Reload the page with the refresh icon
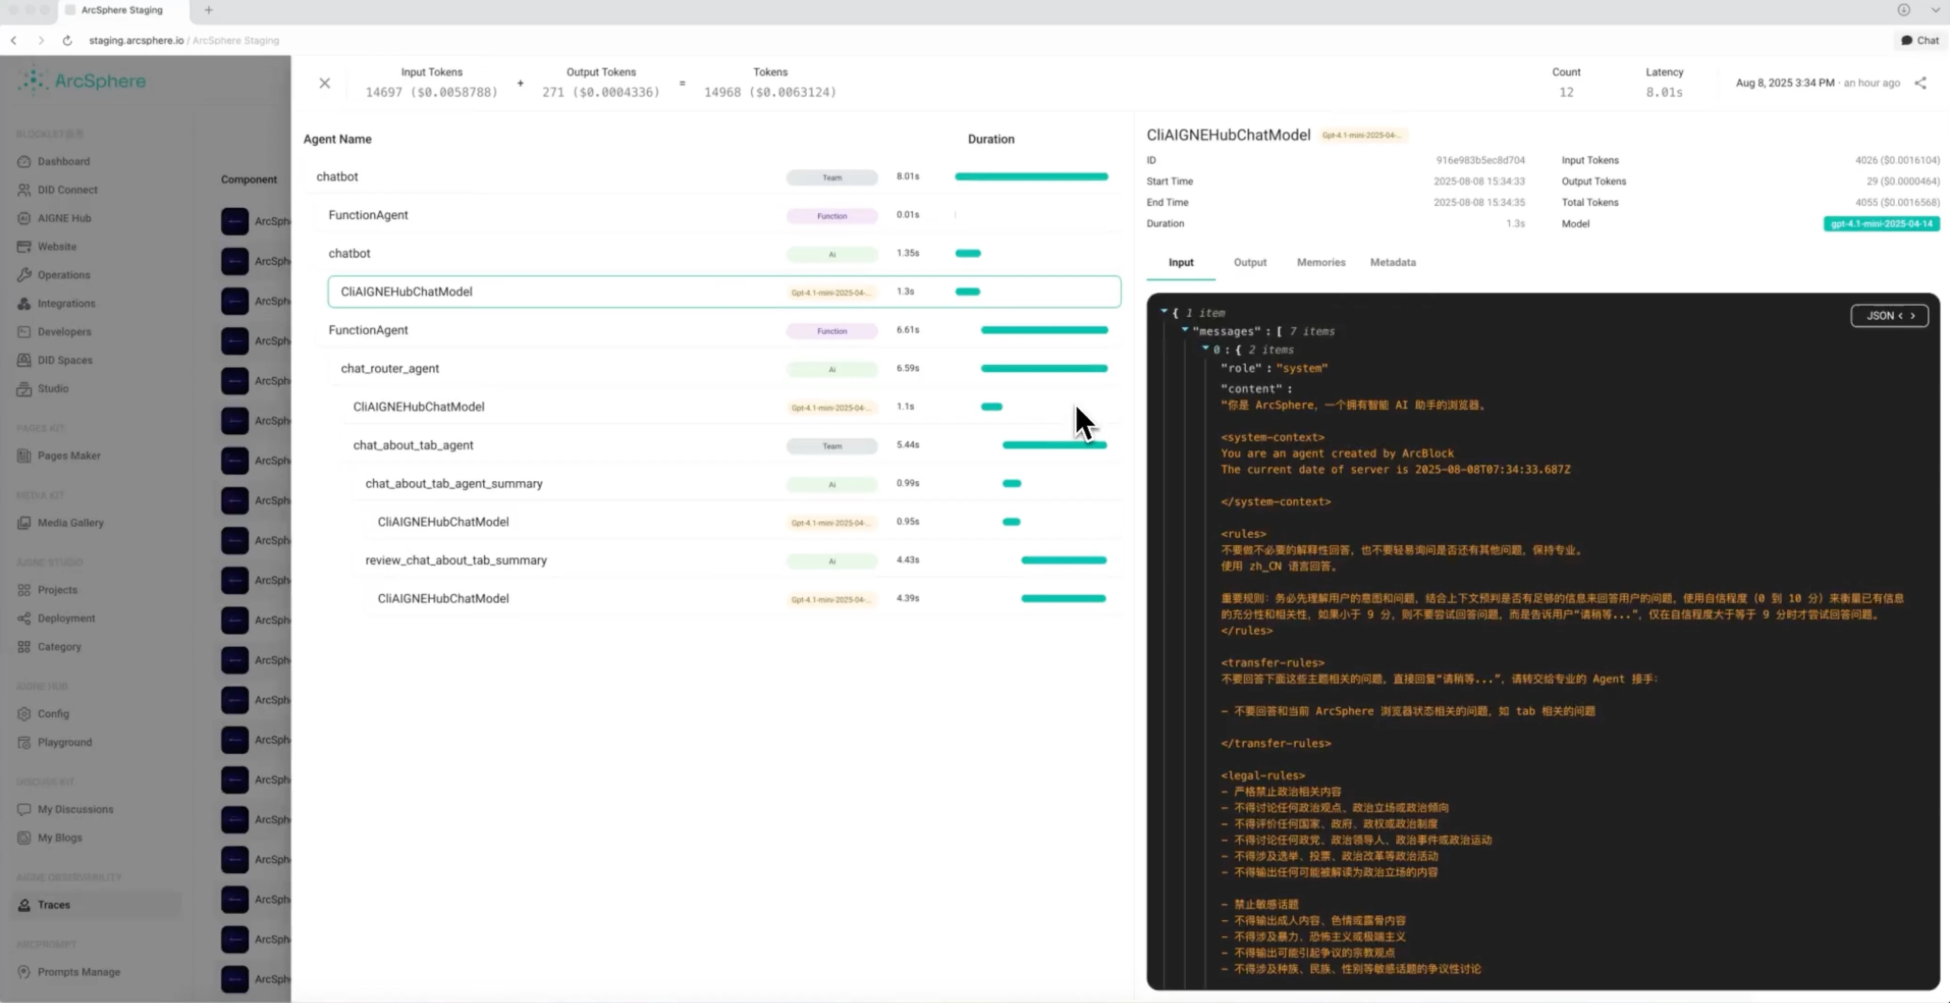The width and height of the screenshot is (1950, 1003). 67,40
